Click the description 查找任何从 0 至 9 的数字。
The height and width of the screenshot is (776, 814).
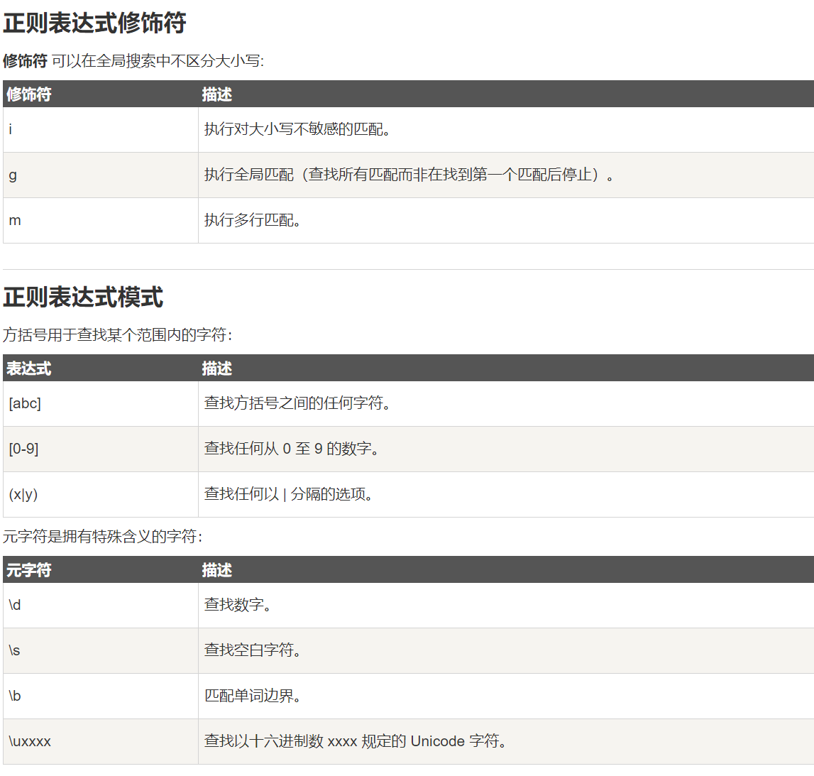click(x=292, y=449)
